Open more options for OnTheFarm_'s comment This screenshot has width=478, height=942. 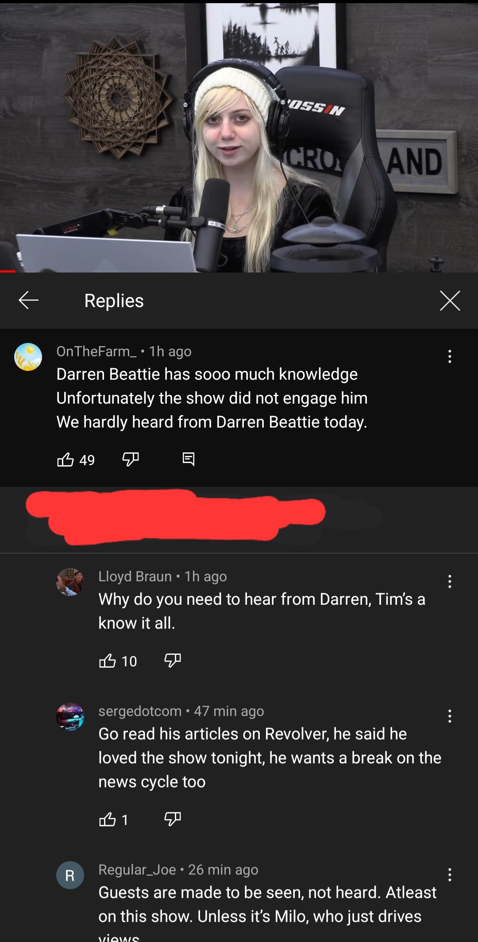[x=450, y=356]
